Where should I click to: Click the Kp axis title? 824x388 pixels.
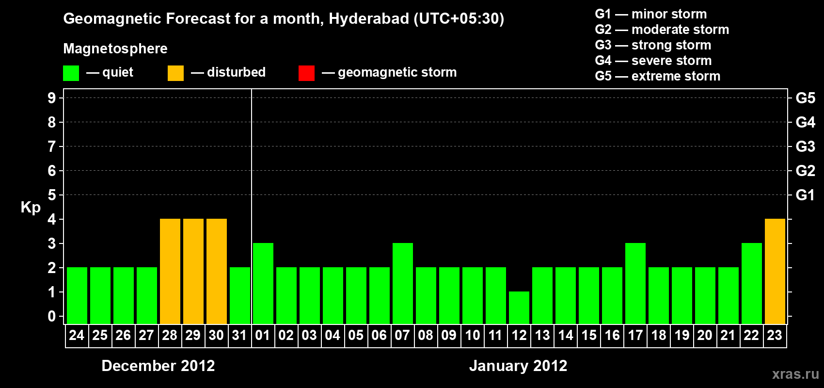pos(31,208)
